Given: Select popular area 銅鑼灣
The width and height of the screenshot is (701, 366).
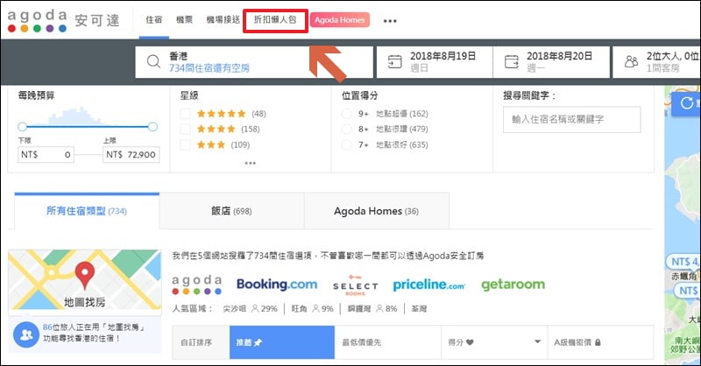Looking at the screenshot, I should click(359, 309).
